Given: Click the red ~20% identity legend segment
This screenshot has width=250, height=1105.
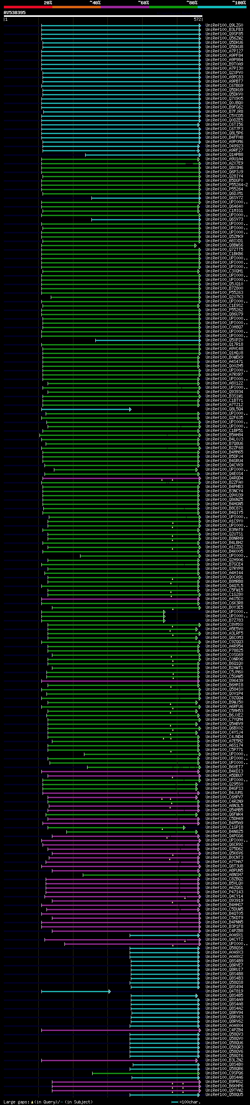Looking at the screenshot, I should click(x=28, y=7).
